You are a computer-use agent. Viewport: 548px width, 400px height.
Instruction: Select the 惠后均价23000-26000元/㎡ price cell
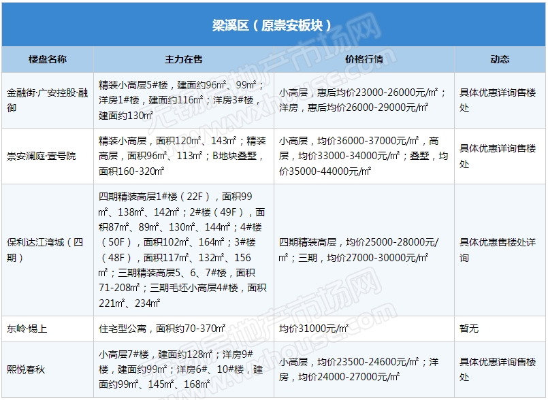point(364,100)
